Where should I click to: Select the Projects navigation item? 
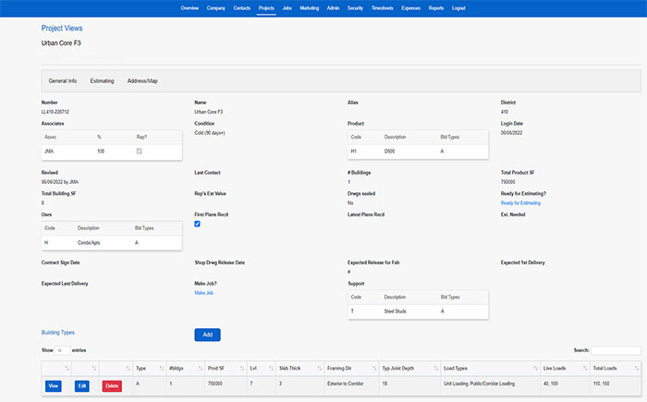tap(266, 7)
